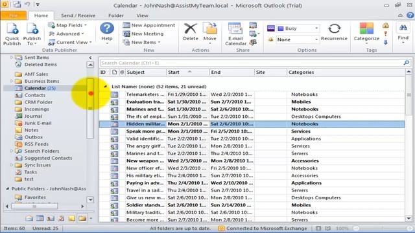Click the Outlook Help question mark

[x=410, y=16]
